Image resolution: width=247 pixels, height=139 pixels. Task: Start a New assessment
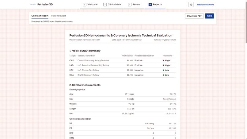205,5
